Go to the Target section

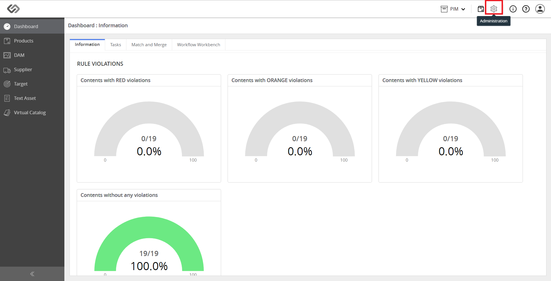tap(32, 84)
